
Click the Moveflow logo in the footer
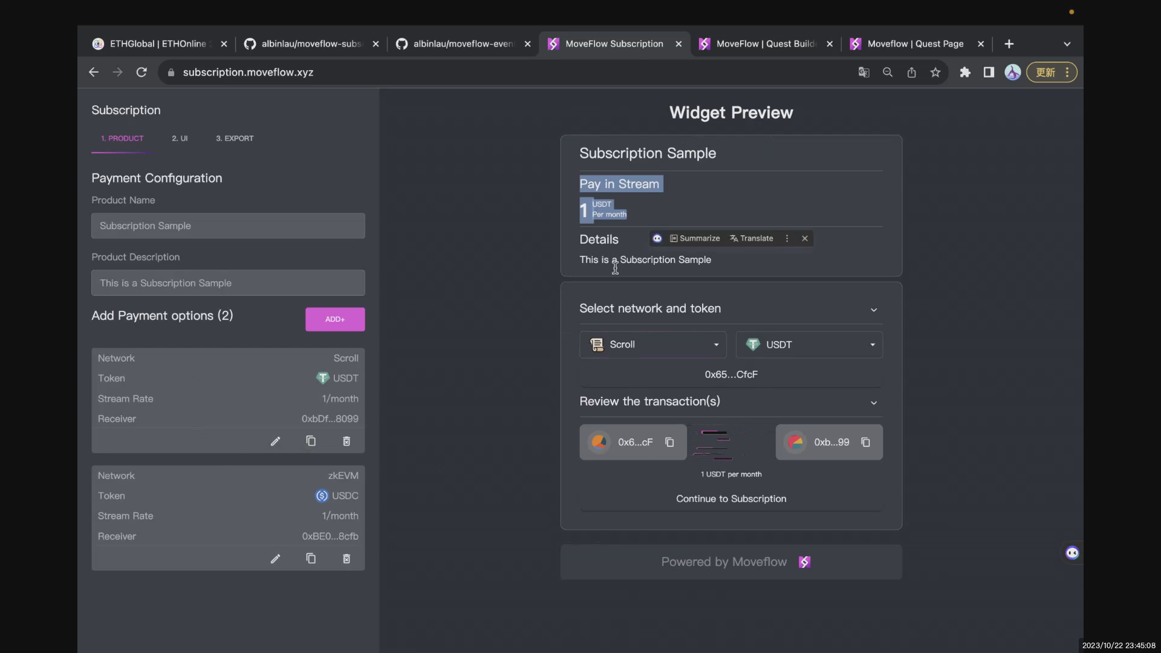tap(804, 562)
